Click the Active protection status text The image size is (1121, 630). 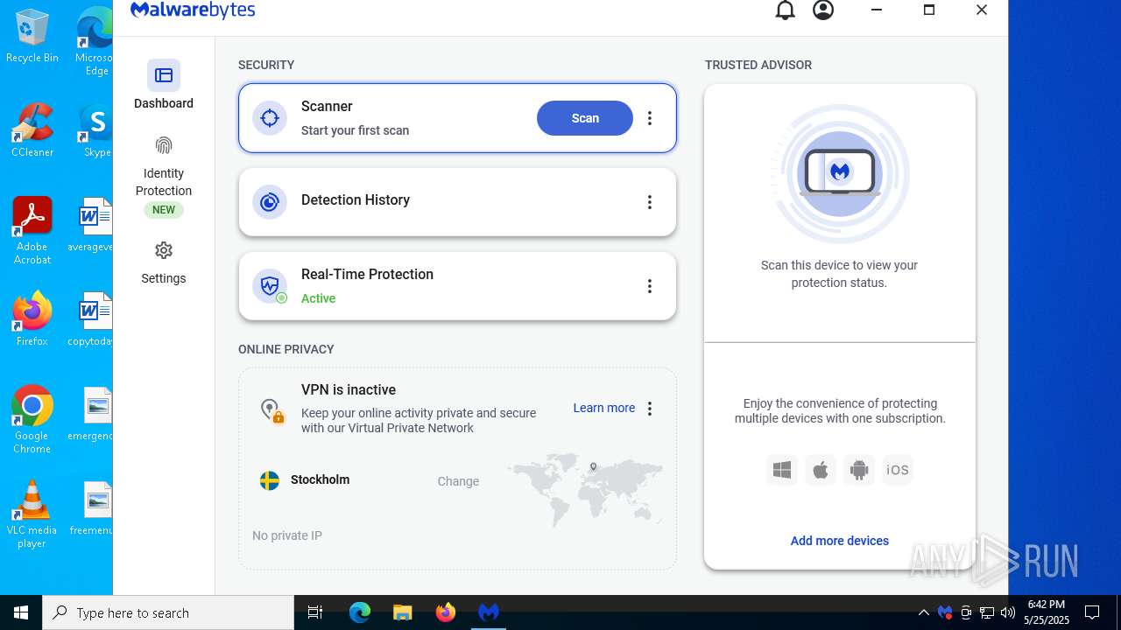tap(318, 298)
